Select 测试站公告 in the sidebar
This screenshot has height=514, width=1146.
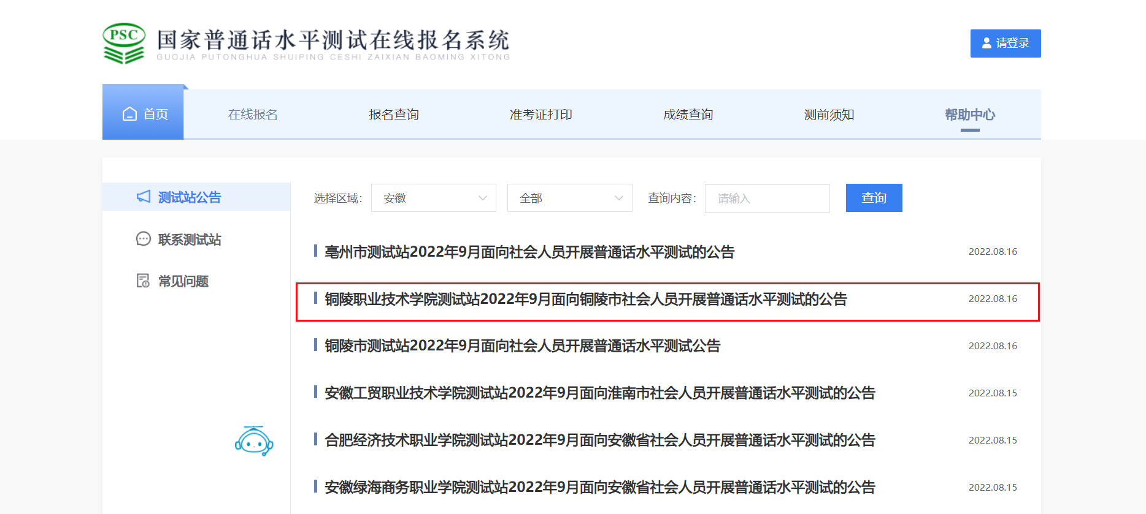click(196, 197)
